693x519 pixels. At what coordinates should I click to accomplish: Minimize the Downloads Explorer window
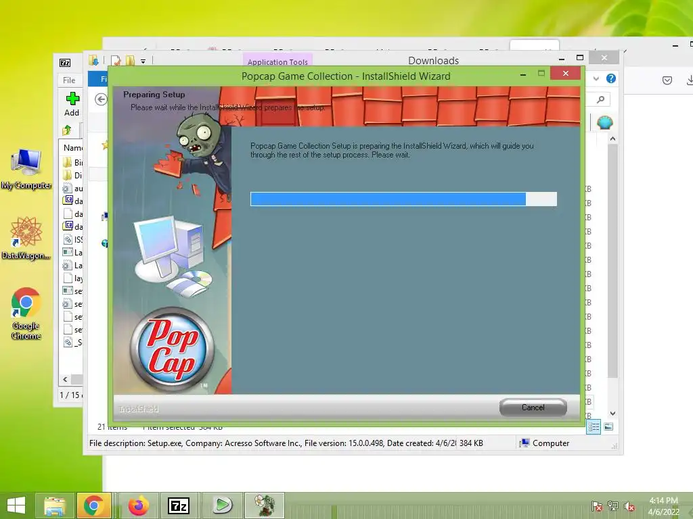pos(562,59)
